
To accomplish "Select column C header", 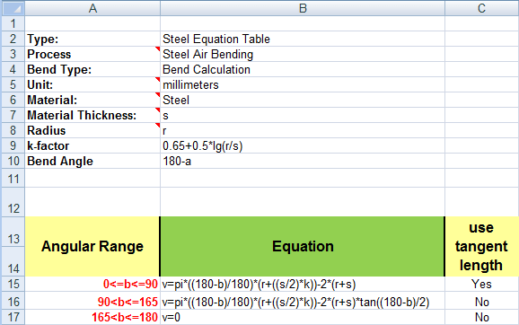I will click(x=482, y=8).
